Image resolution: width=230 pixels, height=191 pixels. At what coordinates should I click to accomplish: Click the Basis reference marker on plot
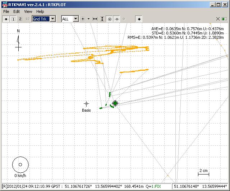pos(86,104)
